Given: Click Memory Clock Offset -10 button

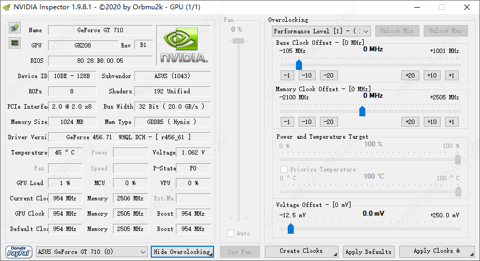Looking at the screenshot, I should (307, 122).
